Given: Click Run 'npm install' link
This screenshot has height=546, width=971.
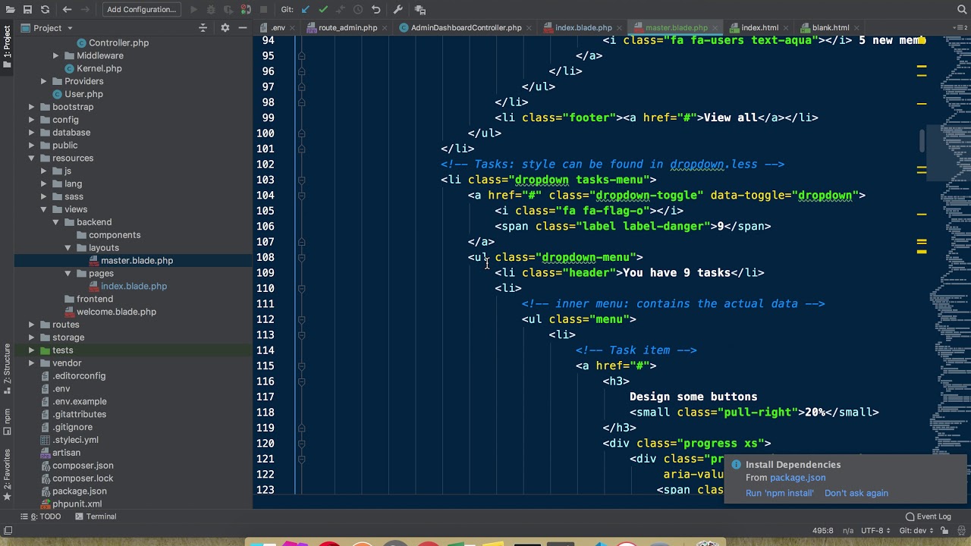Looking at the screenshot, I should [x=779, y=493].
